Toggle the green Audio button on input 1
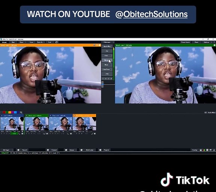The image size is (216, 192). click(x=14, y=133)
